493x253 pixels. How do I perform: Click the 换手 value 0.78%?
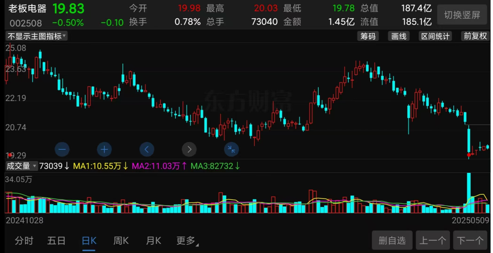pyautogui.click(x=188, y=22)
